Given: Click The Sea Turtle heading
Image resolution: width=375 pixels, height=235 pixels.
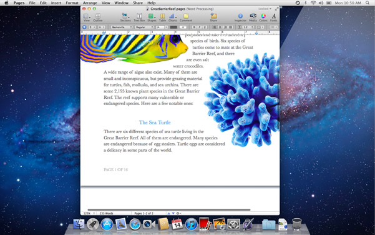Looking at the screenshot, I should point(155,122).
